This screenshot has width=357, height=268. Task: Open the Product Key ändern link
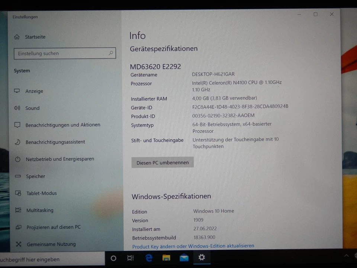[x=193, y=246]
